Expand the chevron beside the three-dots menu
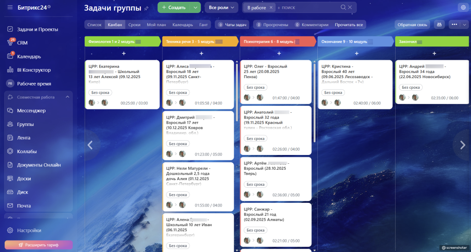 click(465, 25)
